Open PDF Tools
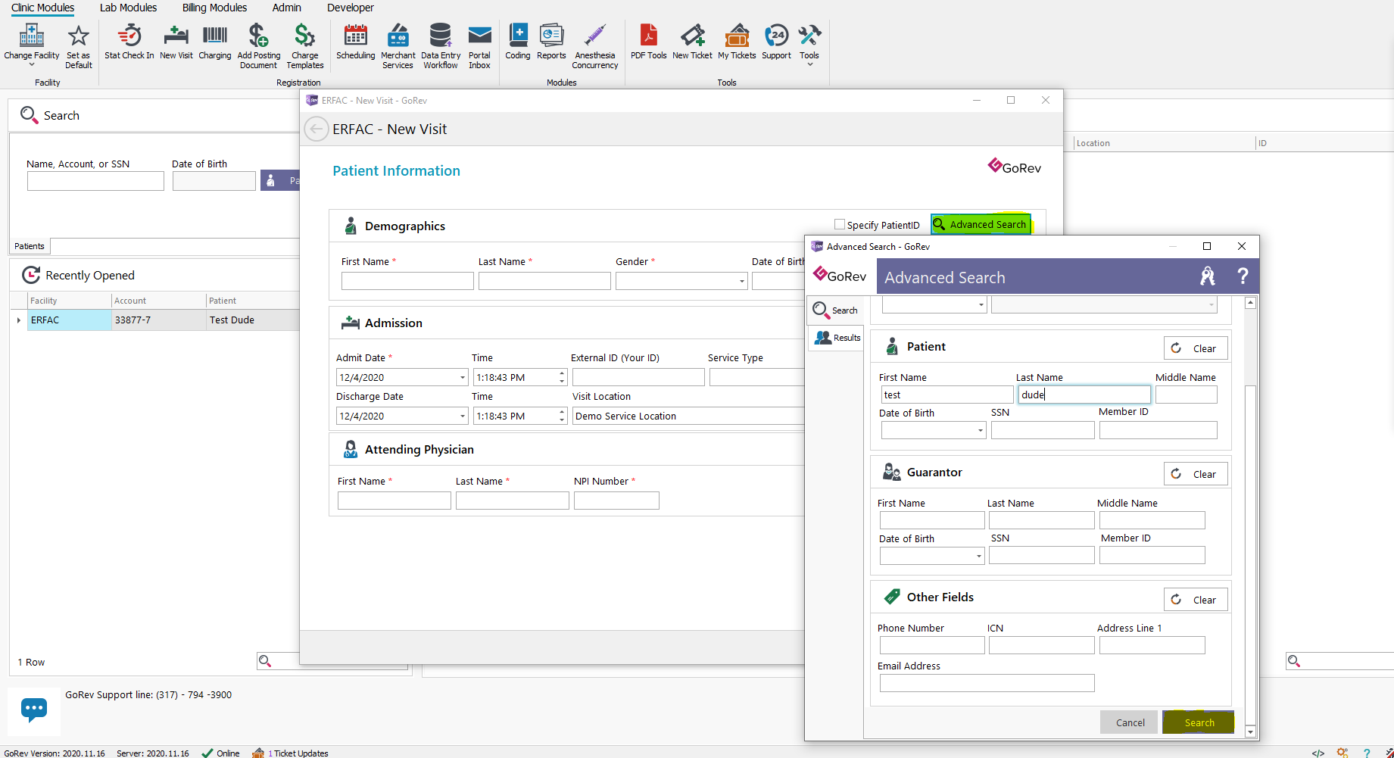 (649, 42)
